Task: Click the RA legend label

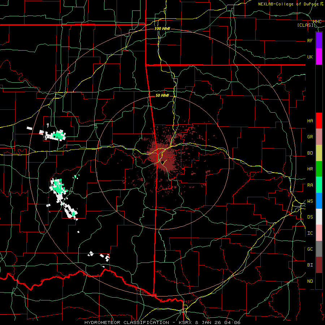Action: tap(310, 185)
